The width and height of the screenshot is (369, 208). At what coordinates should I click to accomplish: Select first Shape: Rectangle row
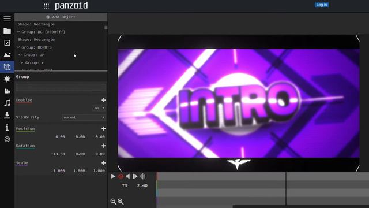coord(36,24)
